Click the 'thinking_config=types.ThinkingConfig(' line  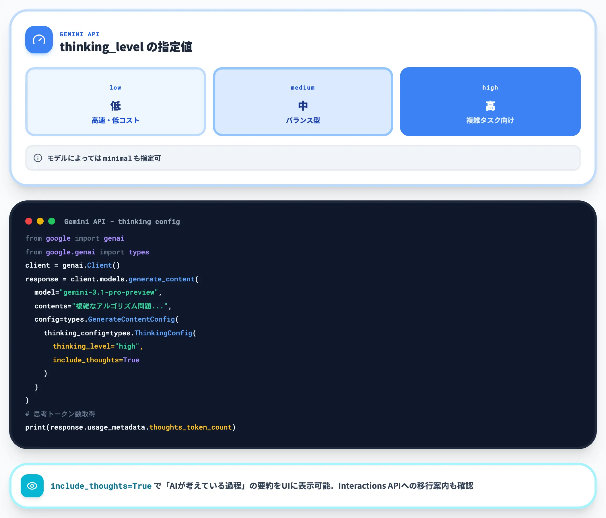coord(120,333)
